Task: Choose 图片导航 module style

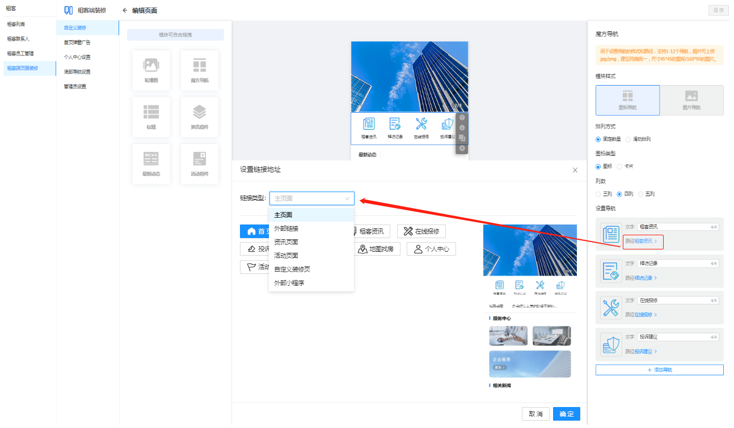Action: [691, 100]
